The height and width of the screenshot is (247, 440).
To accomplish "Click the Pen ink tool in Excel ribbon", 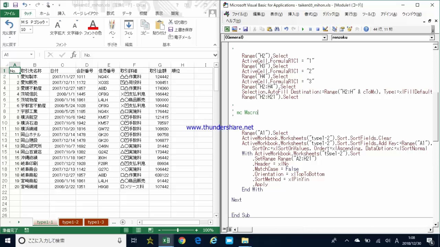I will click(x=112, y=28).
